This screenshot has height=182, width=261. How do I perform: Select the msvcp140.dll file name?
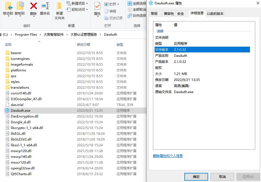click(x=21, y=156)
